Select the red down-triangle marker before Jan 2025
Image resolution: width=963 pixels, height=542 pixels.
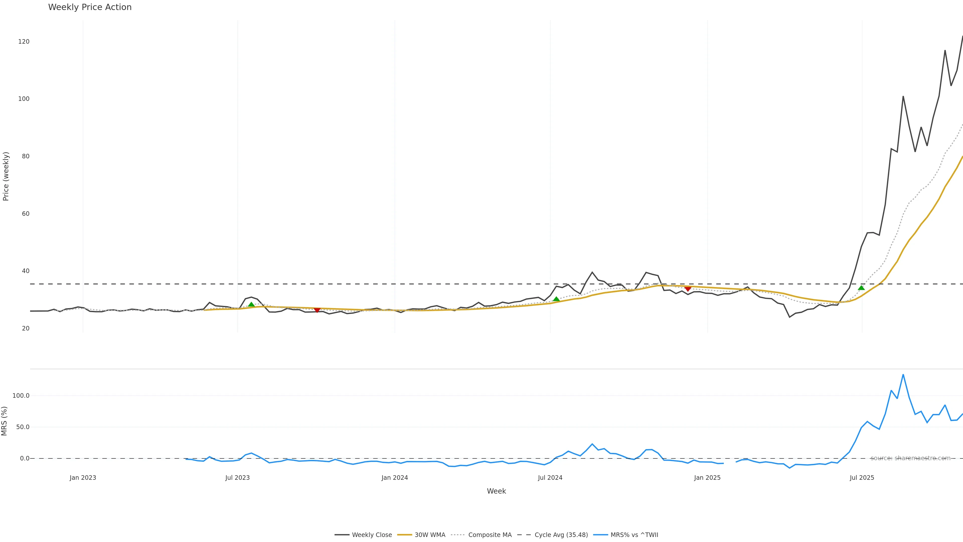(x=688, y=289)
